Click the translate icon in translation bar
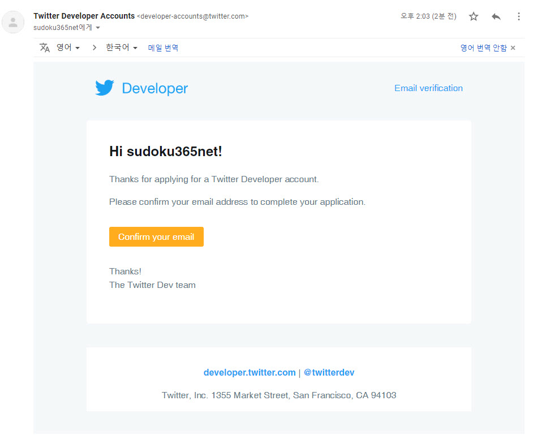The height and width of the screenshot is (435, 537). (45, 48)
